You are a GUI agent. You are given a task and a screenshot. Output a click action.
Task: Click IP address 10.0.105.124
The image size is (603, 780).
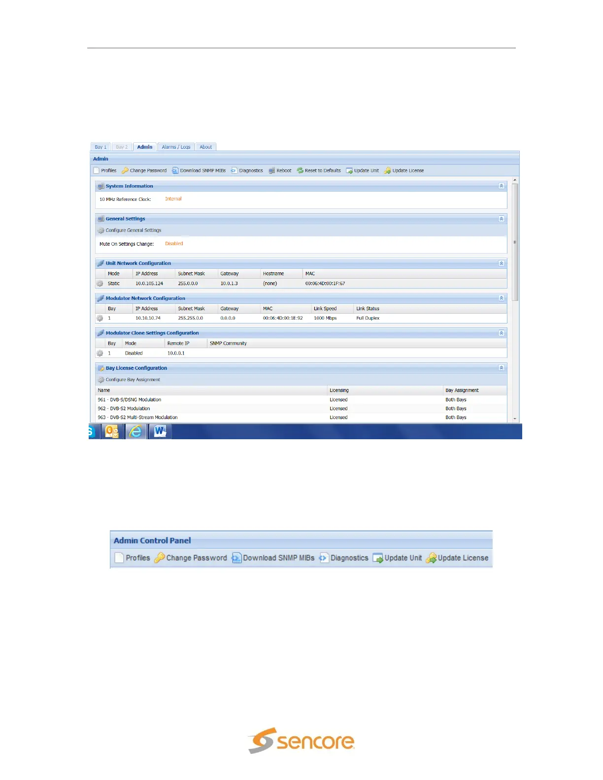(149, 284)
